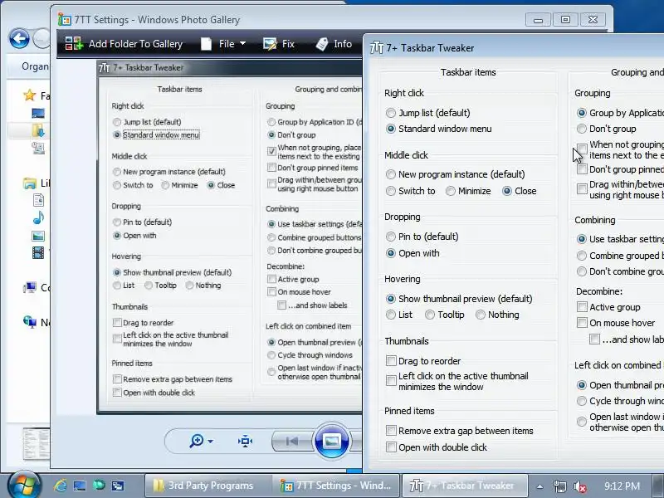
Task: Click the fit to window icon in Photo Gallery
Action: (245, 442)
